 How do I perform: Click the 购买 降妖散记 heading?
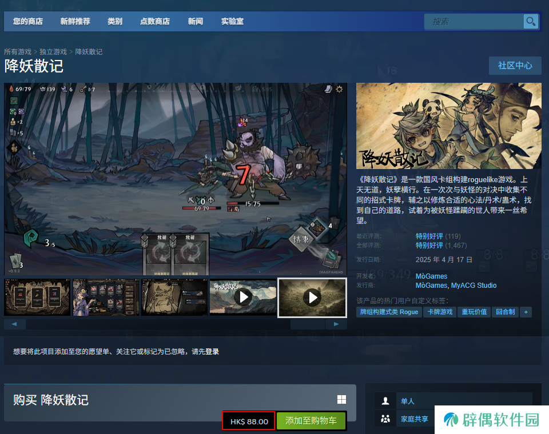pyautogui.click(x=51, y=400)
